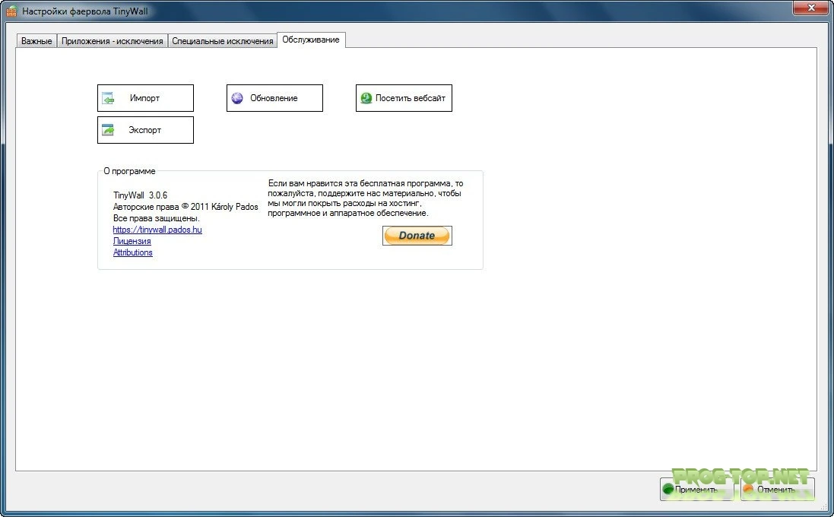Click the Обновление button
This screenshot has width=834, height=517.
274,98
